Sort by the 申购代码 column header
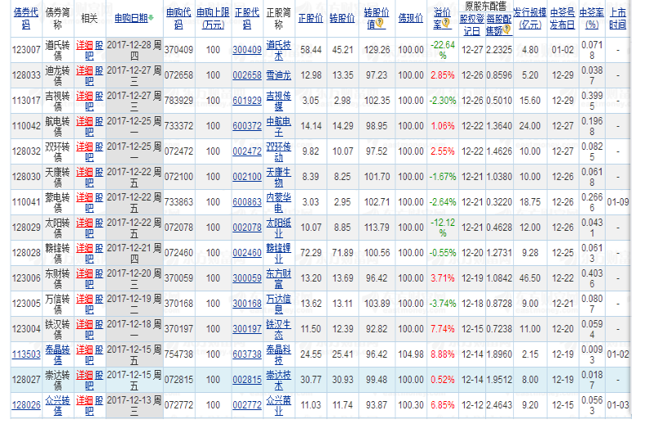The height and width of the screenshot is (433, 649). [178, 18]
